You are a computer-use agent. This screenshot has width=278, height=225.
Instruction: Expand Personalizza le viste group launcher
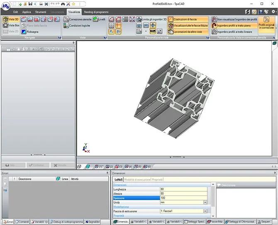click(x=208, y=38)
